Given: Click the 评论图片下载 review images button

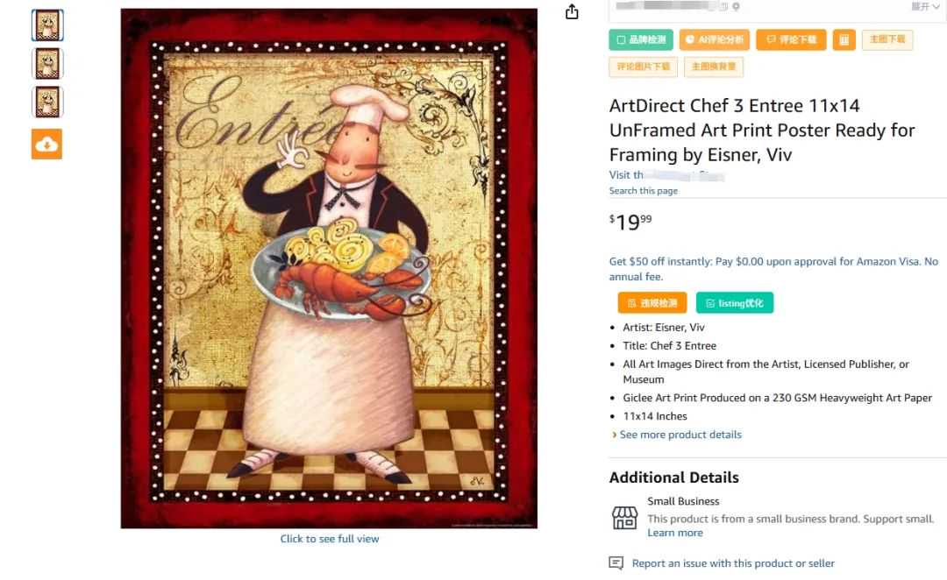Looking at the screenshot, I should [x=644, y=67].
